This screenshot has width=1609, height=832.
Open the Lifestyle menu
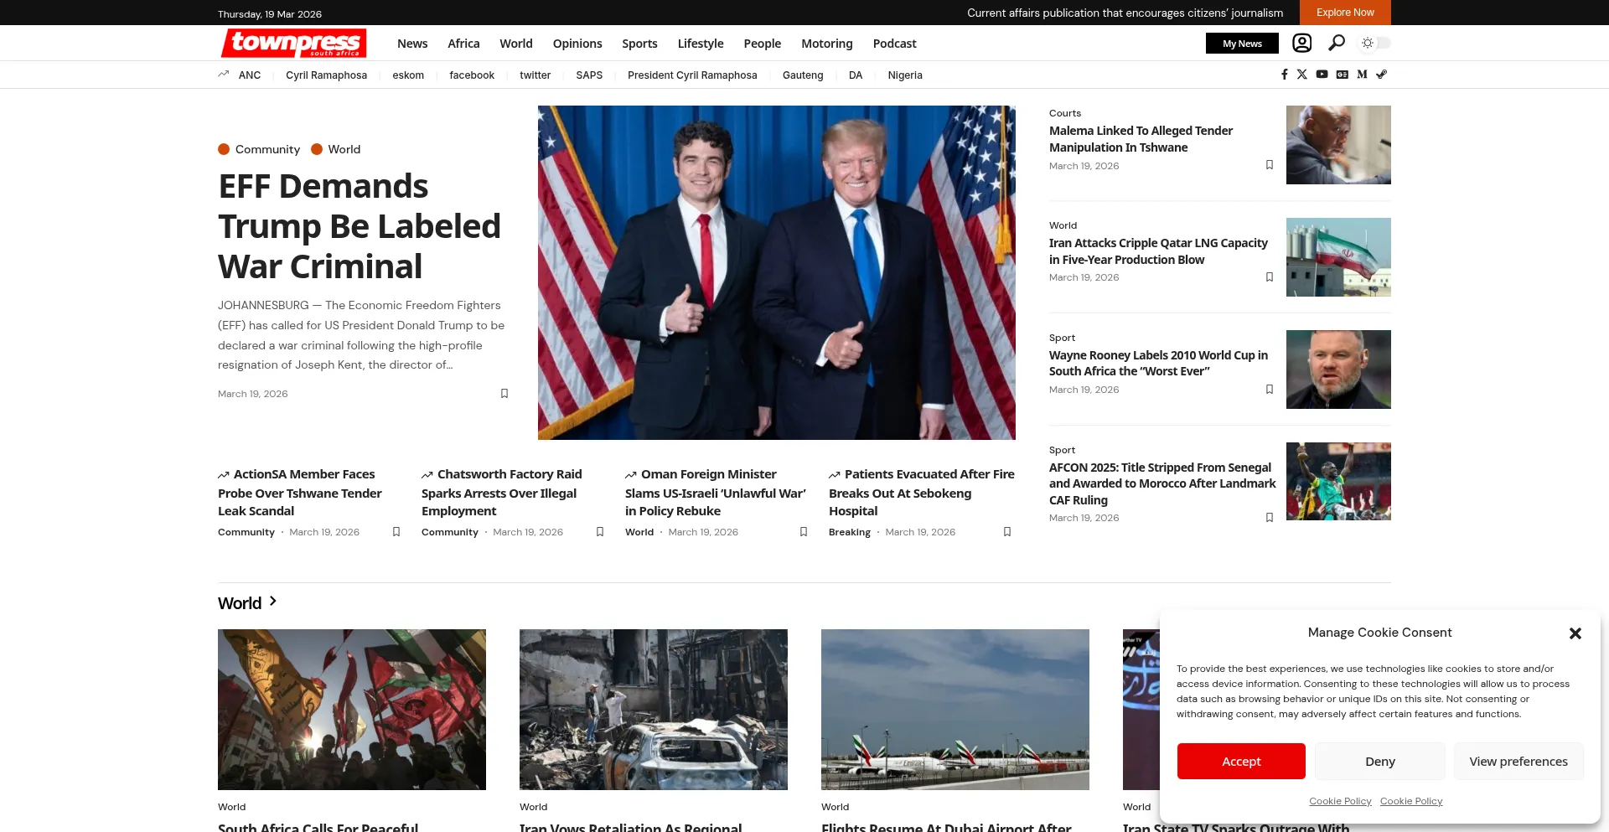click(701, 44)
